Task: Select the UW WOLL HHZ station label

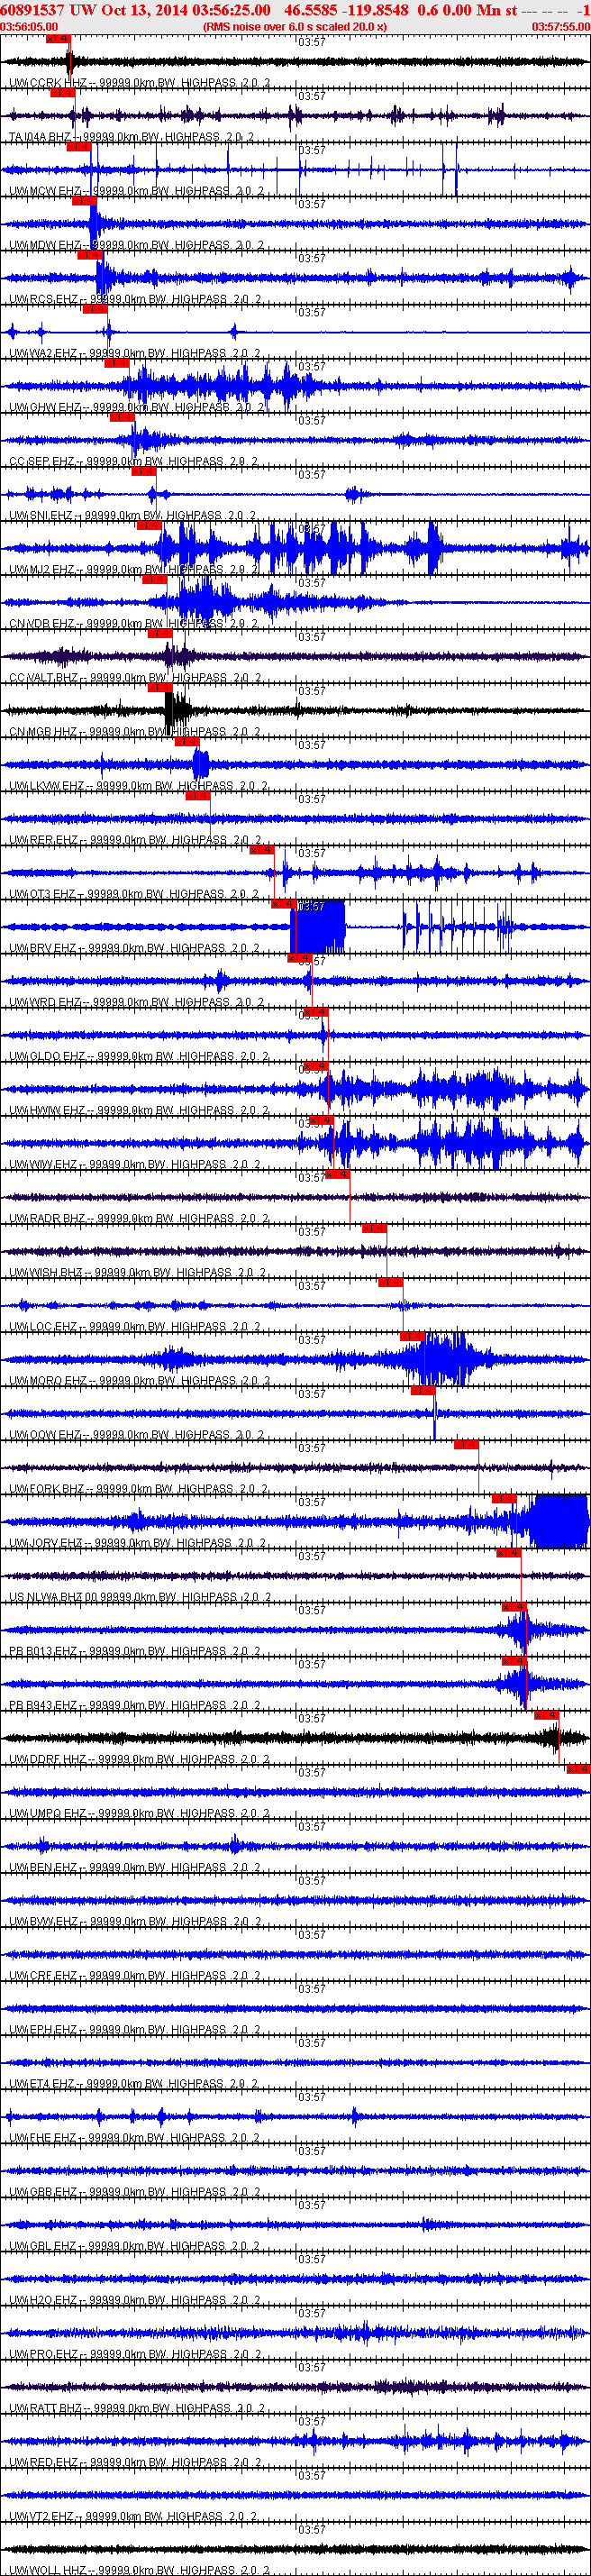Action: [139, 2569]
